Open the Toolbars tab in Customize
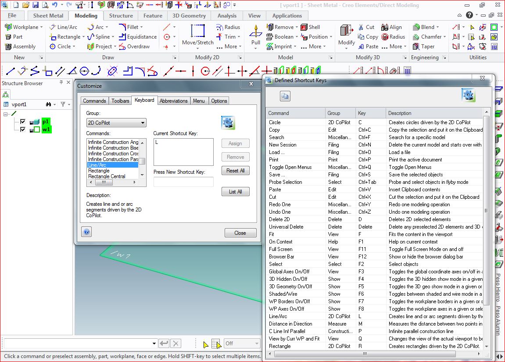This screenshot has height=362, width=505. 120,101
